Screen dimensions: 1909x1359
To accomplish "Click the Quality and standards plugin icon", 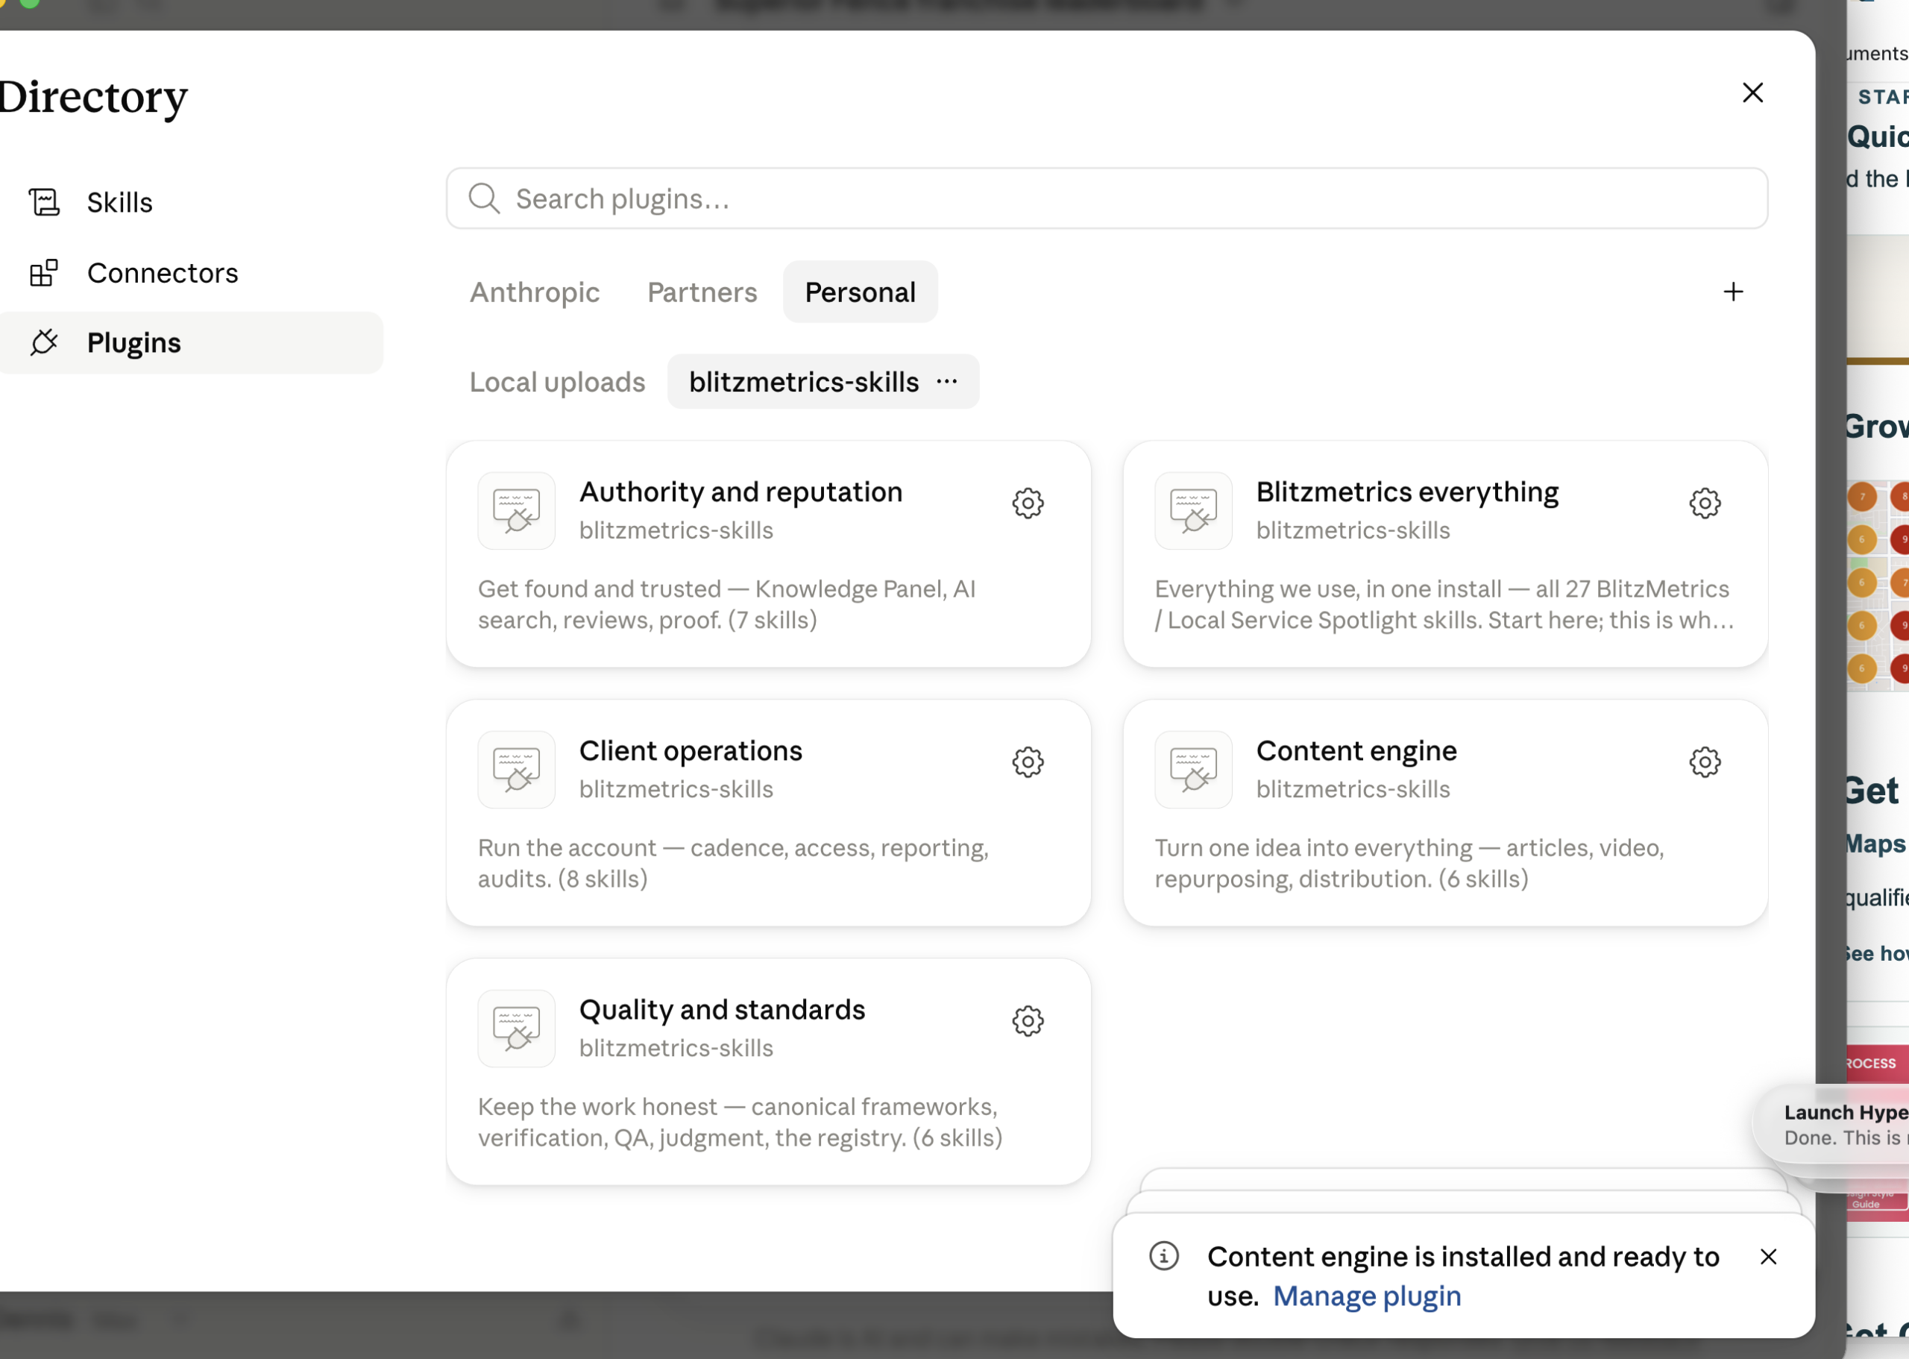I will coord(516,1028).
